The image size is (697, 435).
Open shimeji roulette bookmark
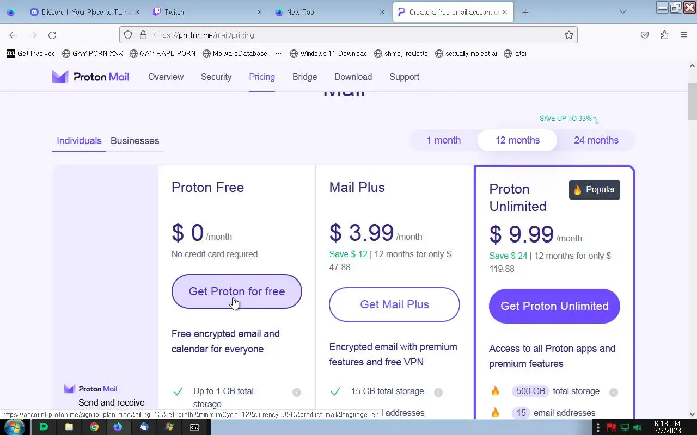click(401, 53)
